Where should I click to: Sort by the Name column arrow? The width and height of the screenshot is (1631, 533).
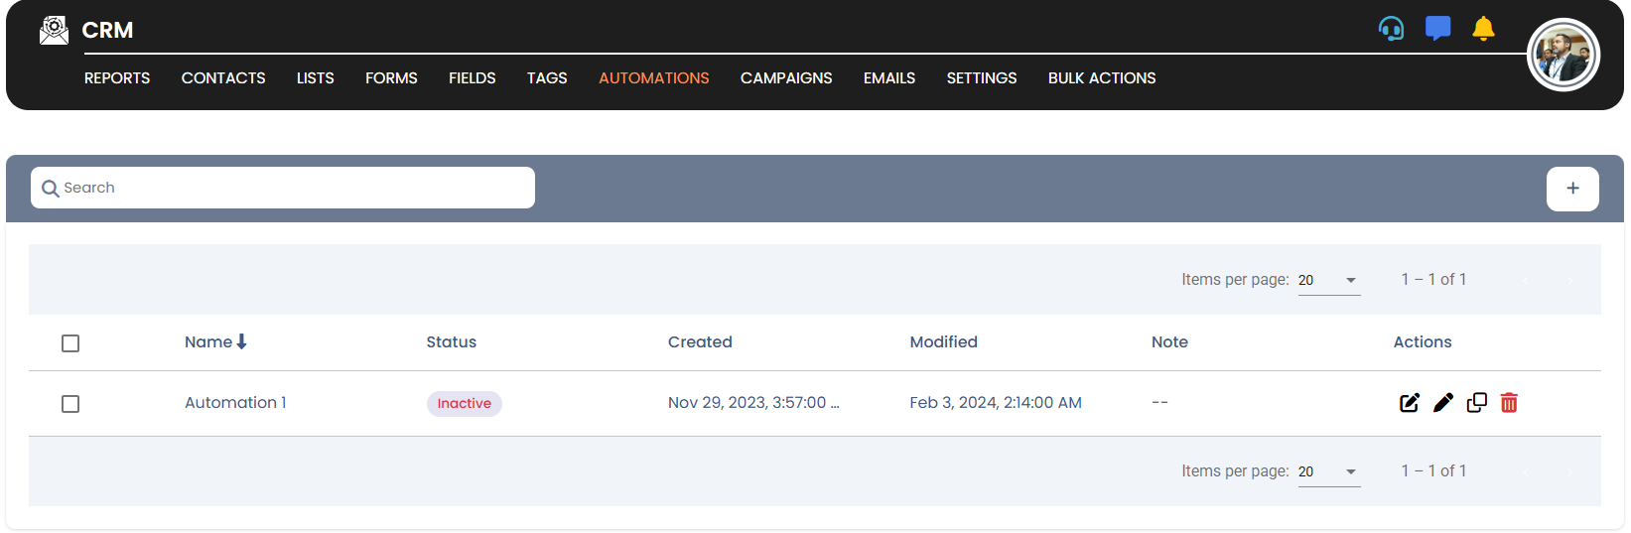click(241, 341)
